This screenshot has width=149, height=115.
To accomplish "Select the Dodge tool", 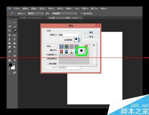I will [15, 47].
